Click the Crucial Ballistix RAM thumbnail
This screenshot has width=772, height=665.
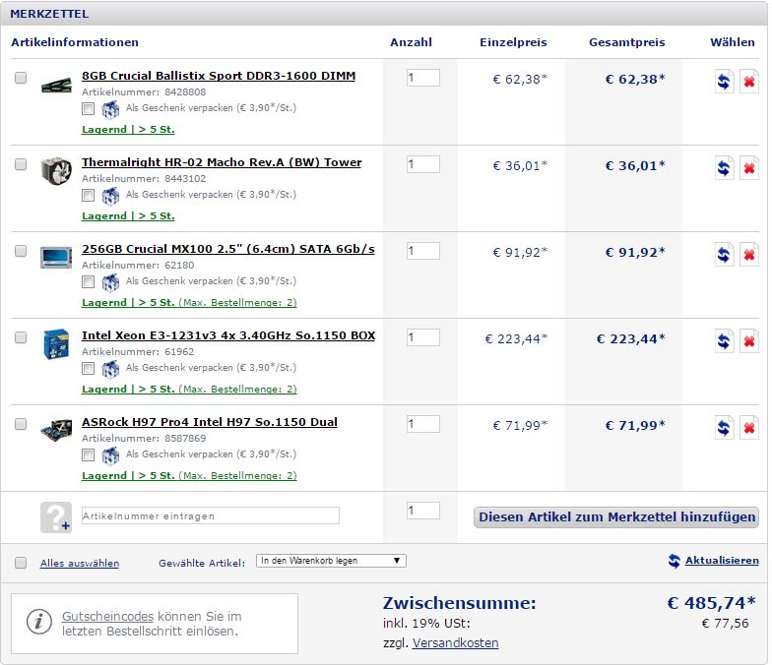56,85
